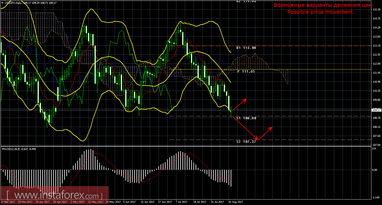Click the 17 Mar 2017 date label
This screenshot has width=382, height=205.
click(8, 202)
